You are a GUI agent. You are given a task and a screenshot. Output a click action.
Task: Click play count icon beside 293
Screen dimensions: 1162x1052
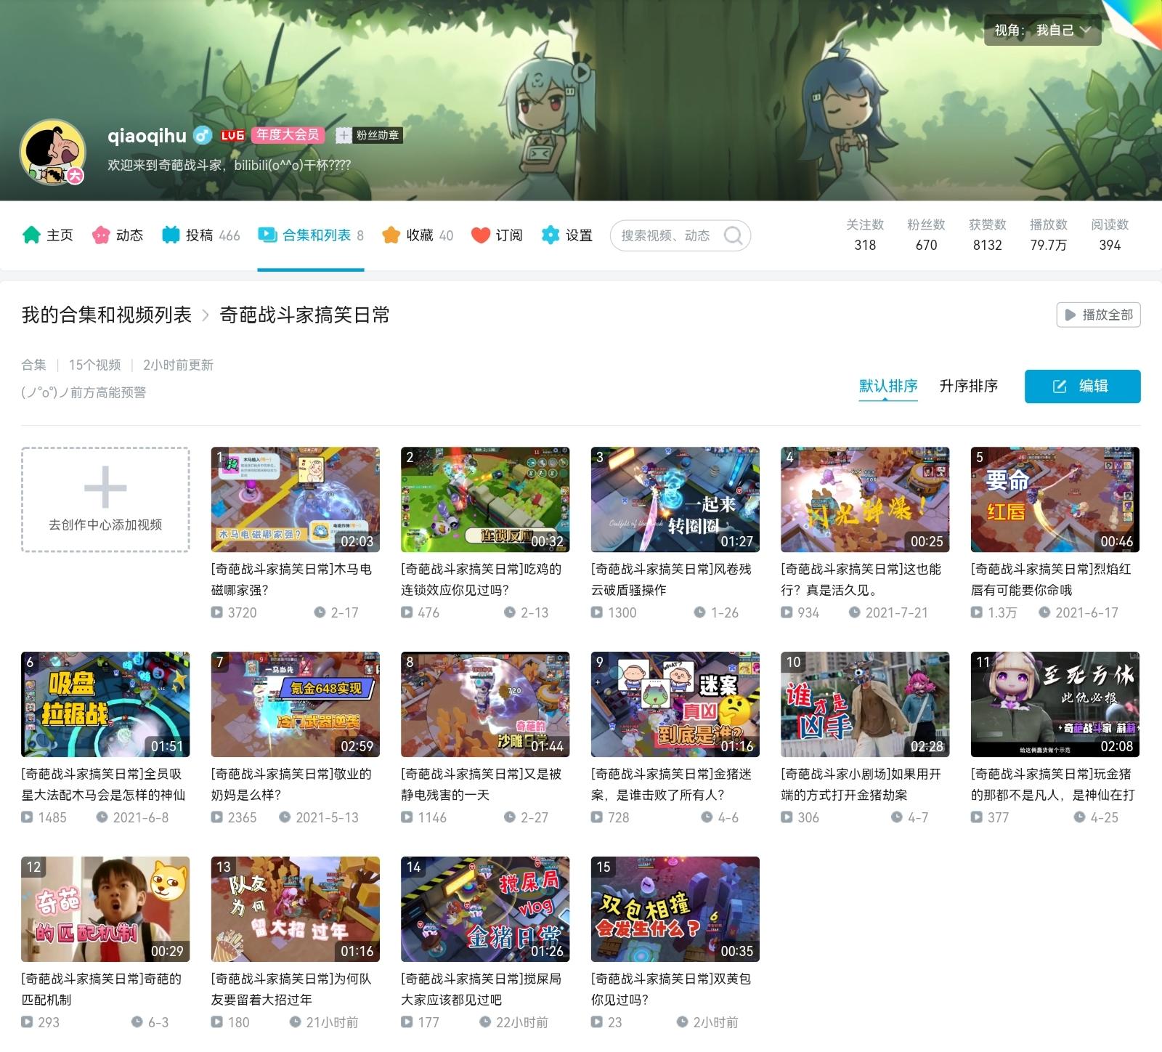click(x=28, y=1022)
